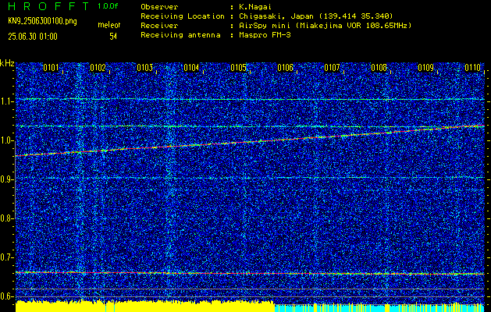Click the Receiver label

[x=159, y=25]
